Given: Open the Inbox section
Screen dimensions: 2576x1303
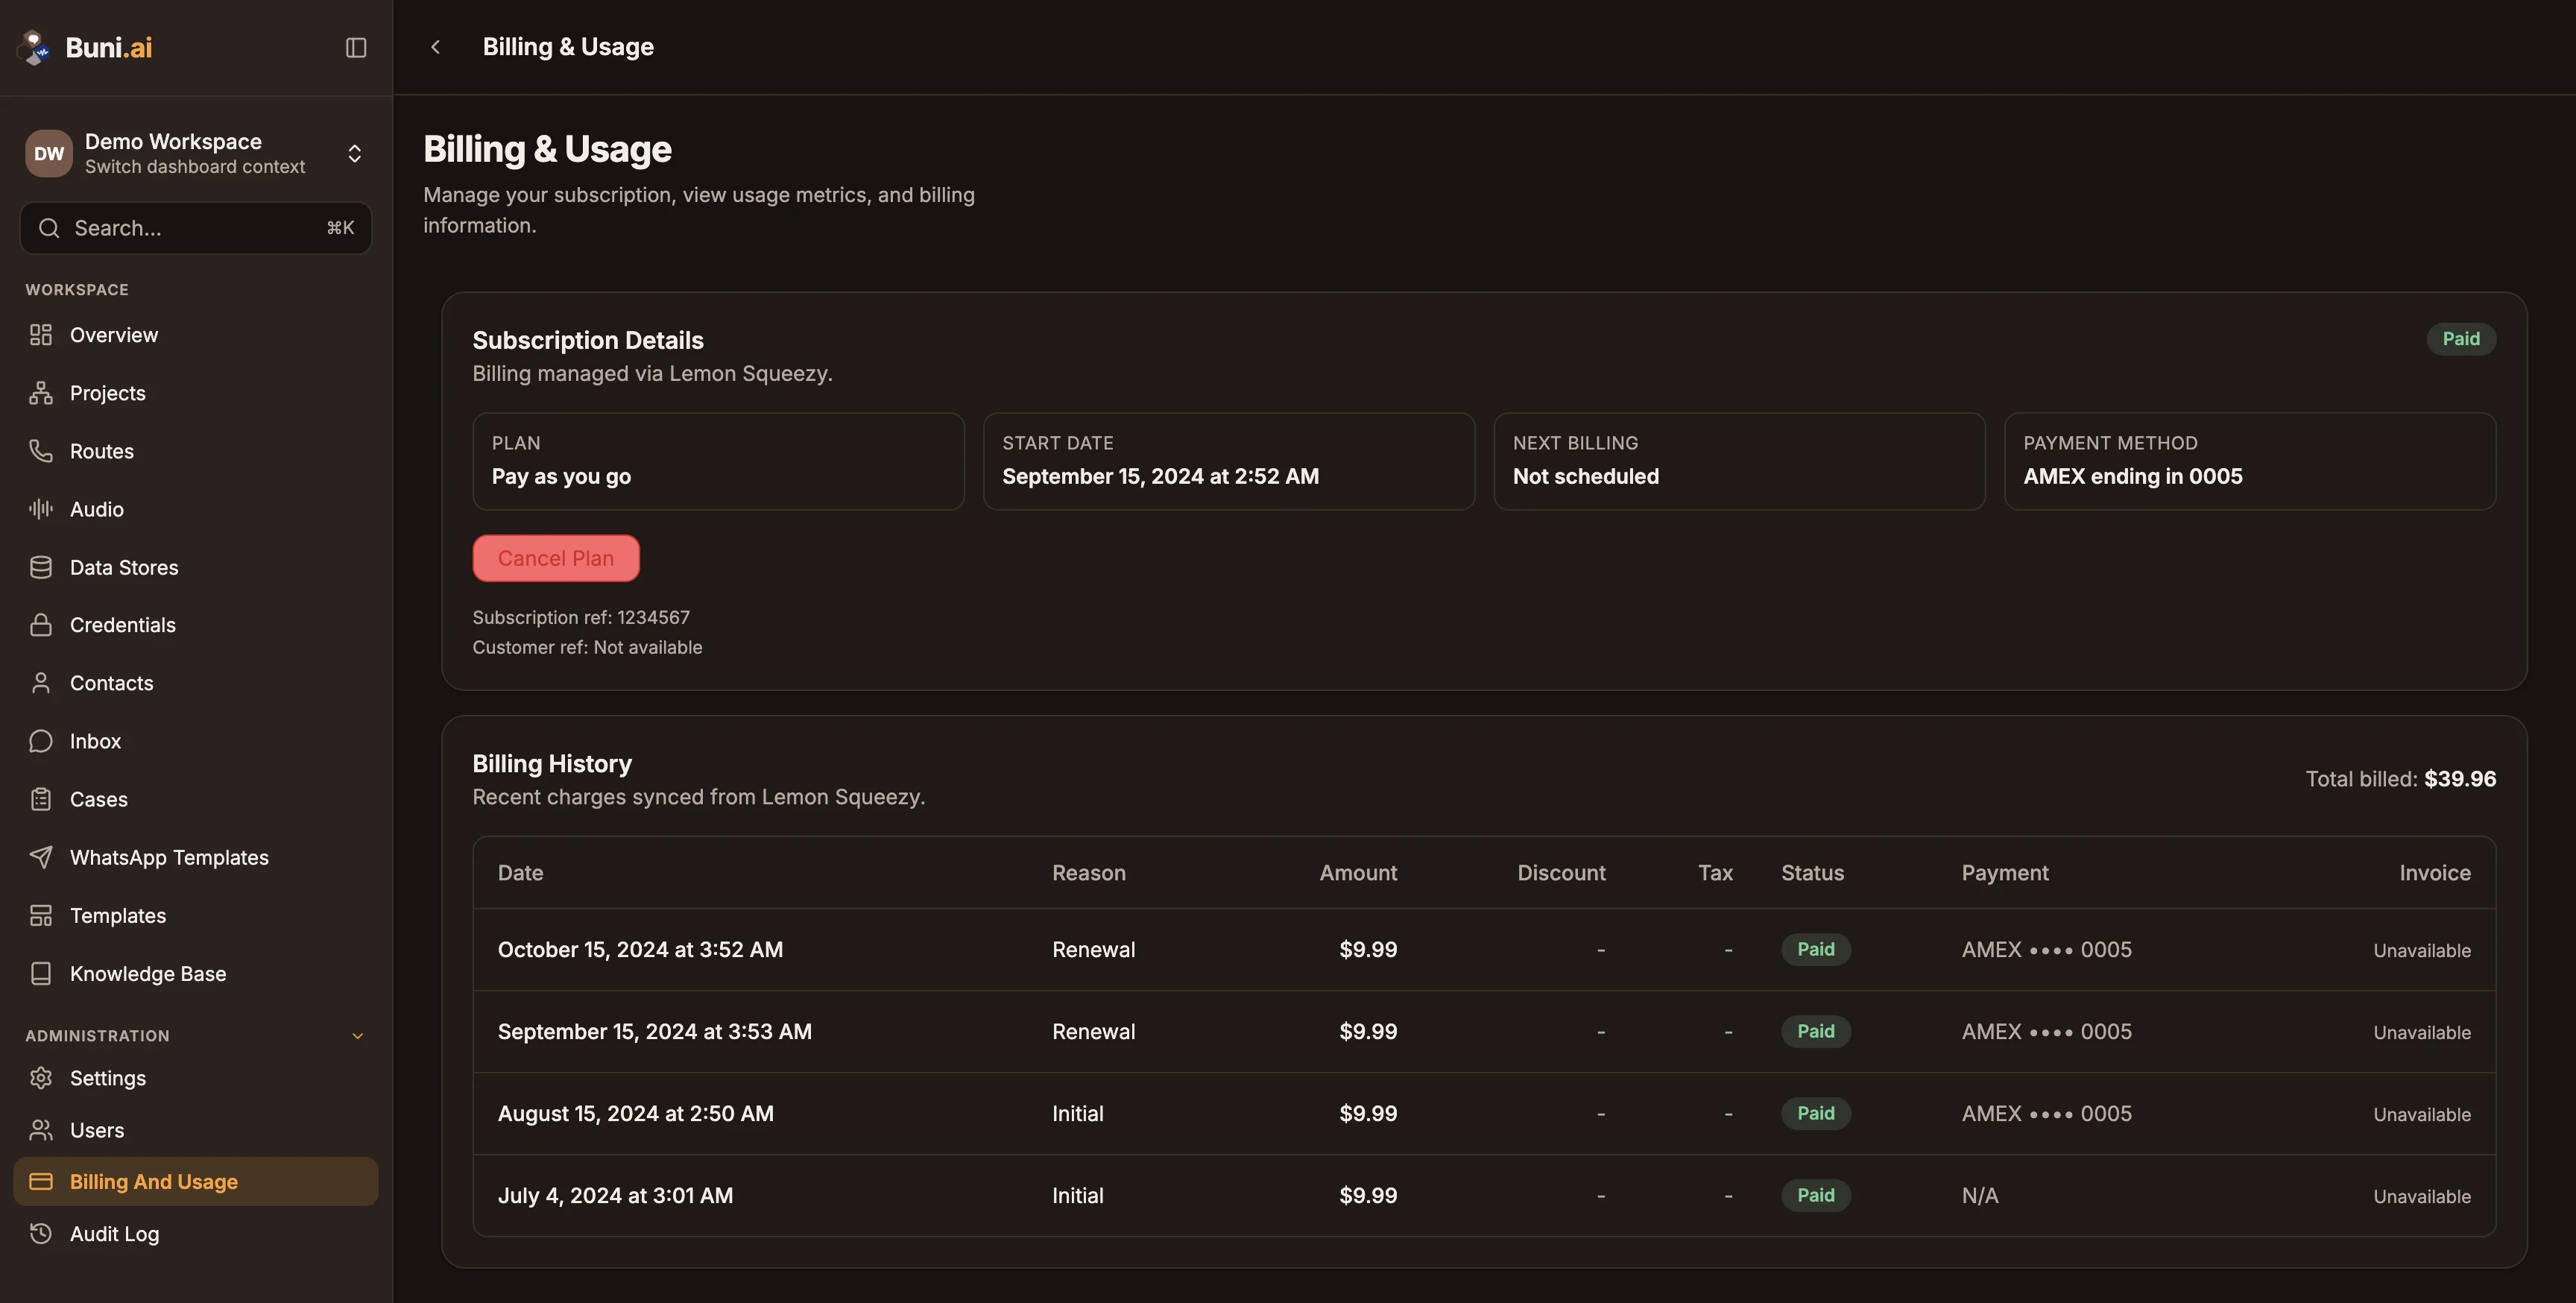Looking at the screenshot, I should [x=196, y=741].
